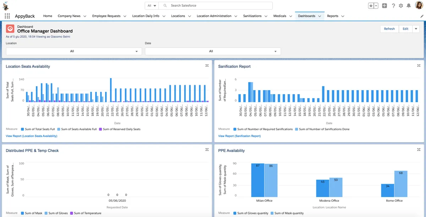The width and height of the screenshot is (426, 217).
Task: Expand the Company News chevron menu
Action: [85, 16]
